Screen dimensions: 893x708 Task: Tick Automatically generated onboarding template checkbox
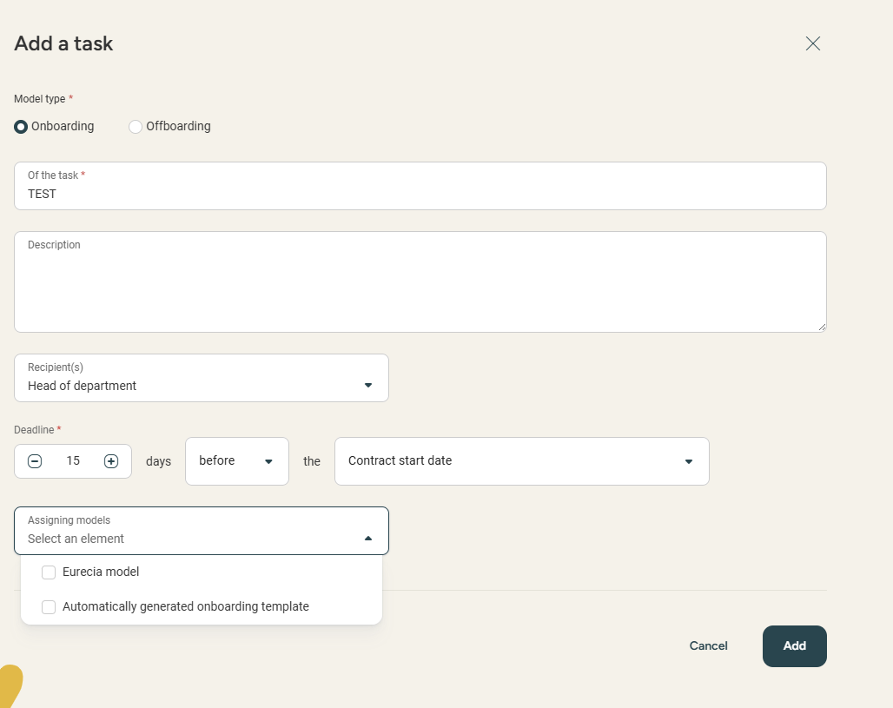pyautogui.click(x=49, y=607)
